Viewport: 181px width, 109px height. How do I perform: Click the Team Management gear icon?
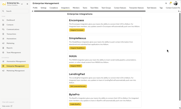tap(3, 53)
